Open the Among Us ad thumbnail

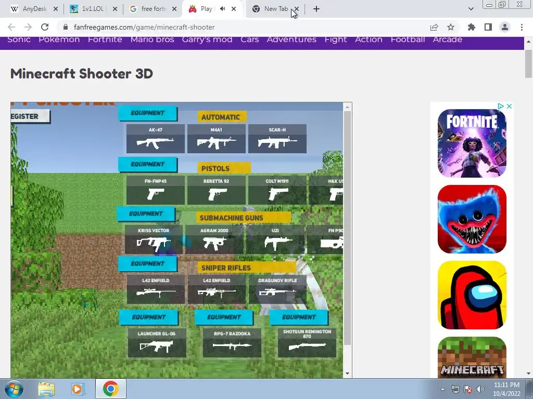(x=472, y=295)
